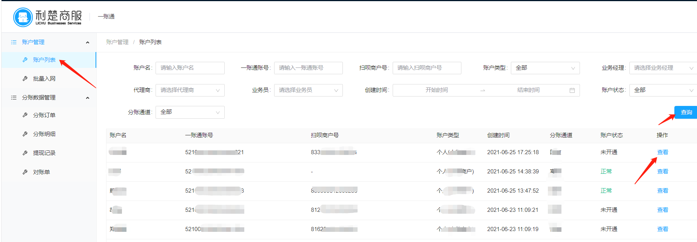697x242 pixels.
Task: Click the 账户名 column header
Action: tap(118, 135)
